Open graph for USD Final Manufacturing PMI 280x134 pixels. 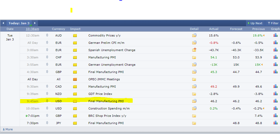pos(275,101)
